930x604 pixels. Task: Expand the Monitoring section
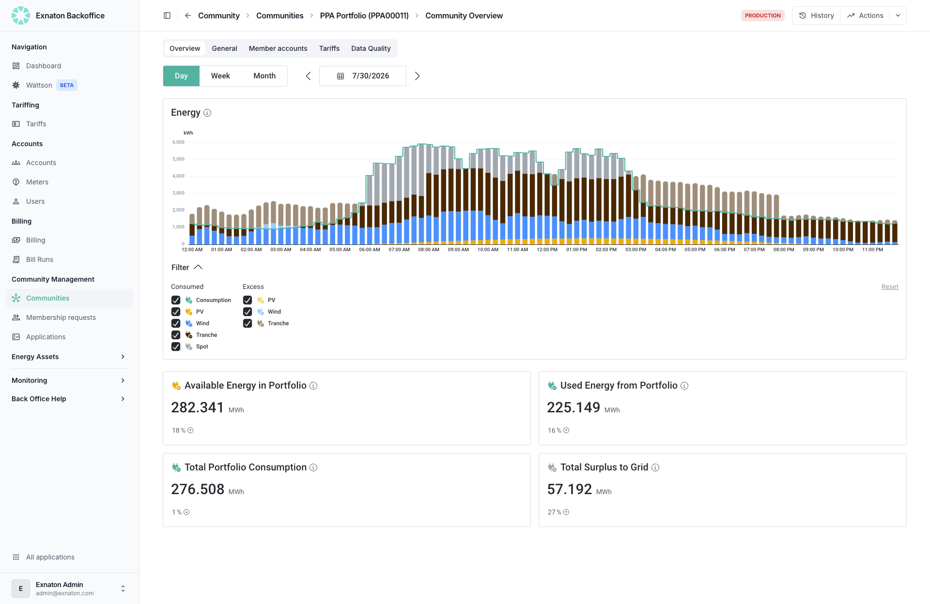[69, 380]
